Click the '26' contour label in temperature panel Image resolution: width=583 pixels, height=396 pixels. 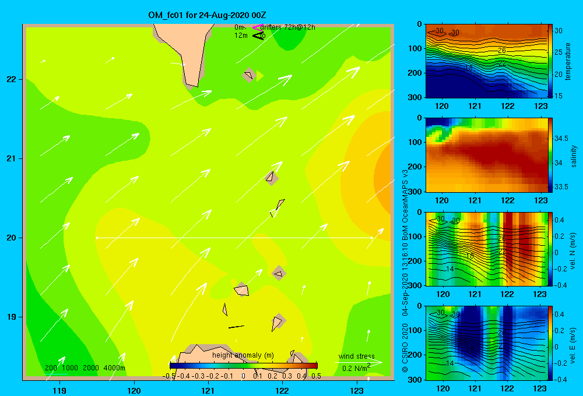[502, 51]
